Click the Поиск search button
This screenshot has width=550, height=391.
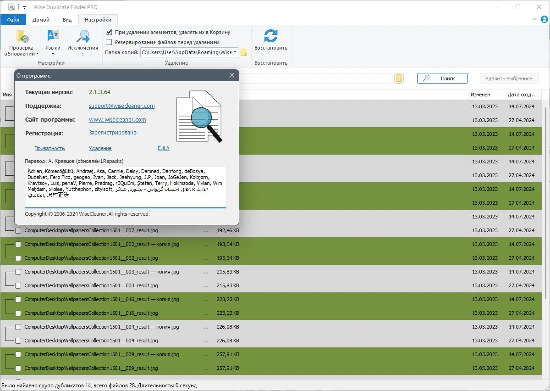(442, 78)
